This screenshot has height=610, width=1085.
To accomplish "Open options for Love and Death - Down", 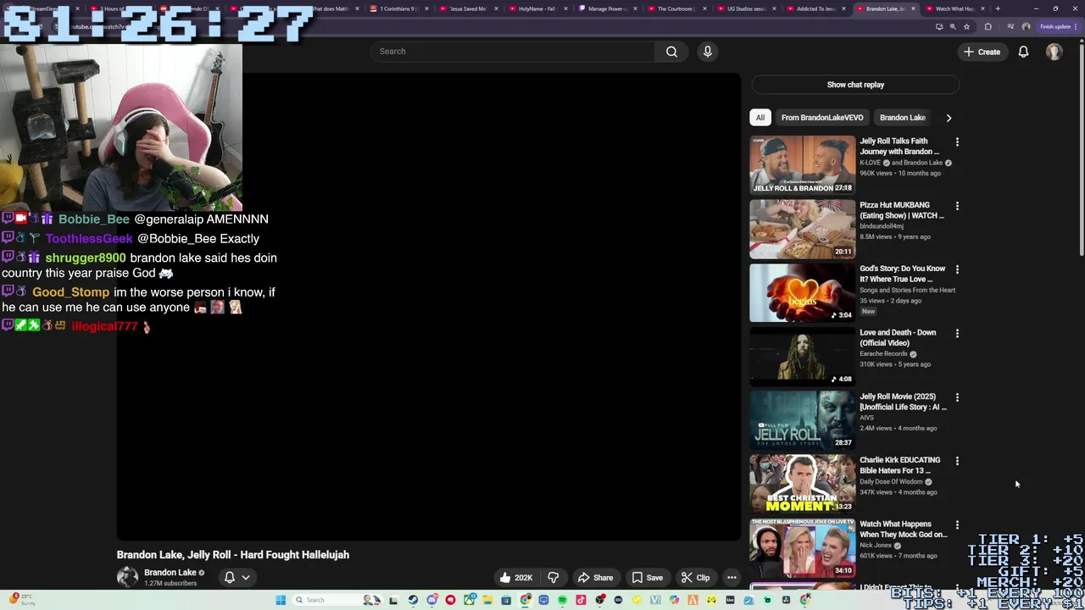I will 957,333.
